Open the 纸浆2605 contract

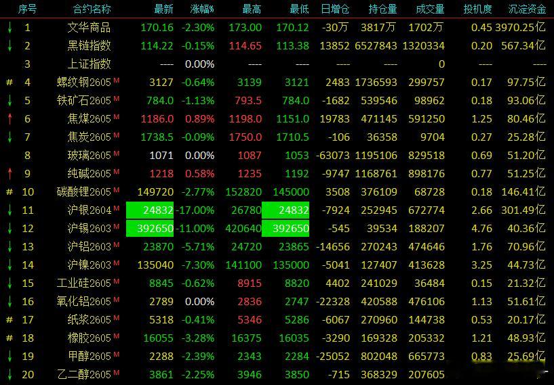point(90,320)
